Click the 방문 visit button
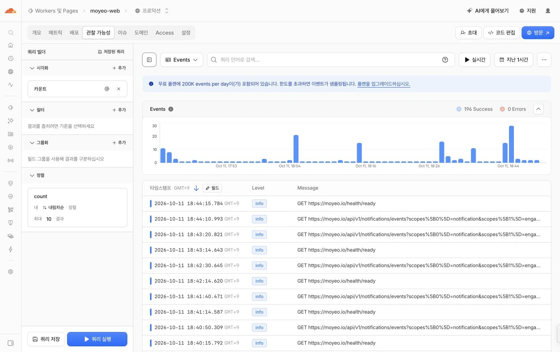The height and width of the screenshot is (352, 560). coord(538,33)
